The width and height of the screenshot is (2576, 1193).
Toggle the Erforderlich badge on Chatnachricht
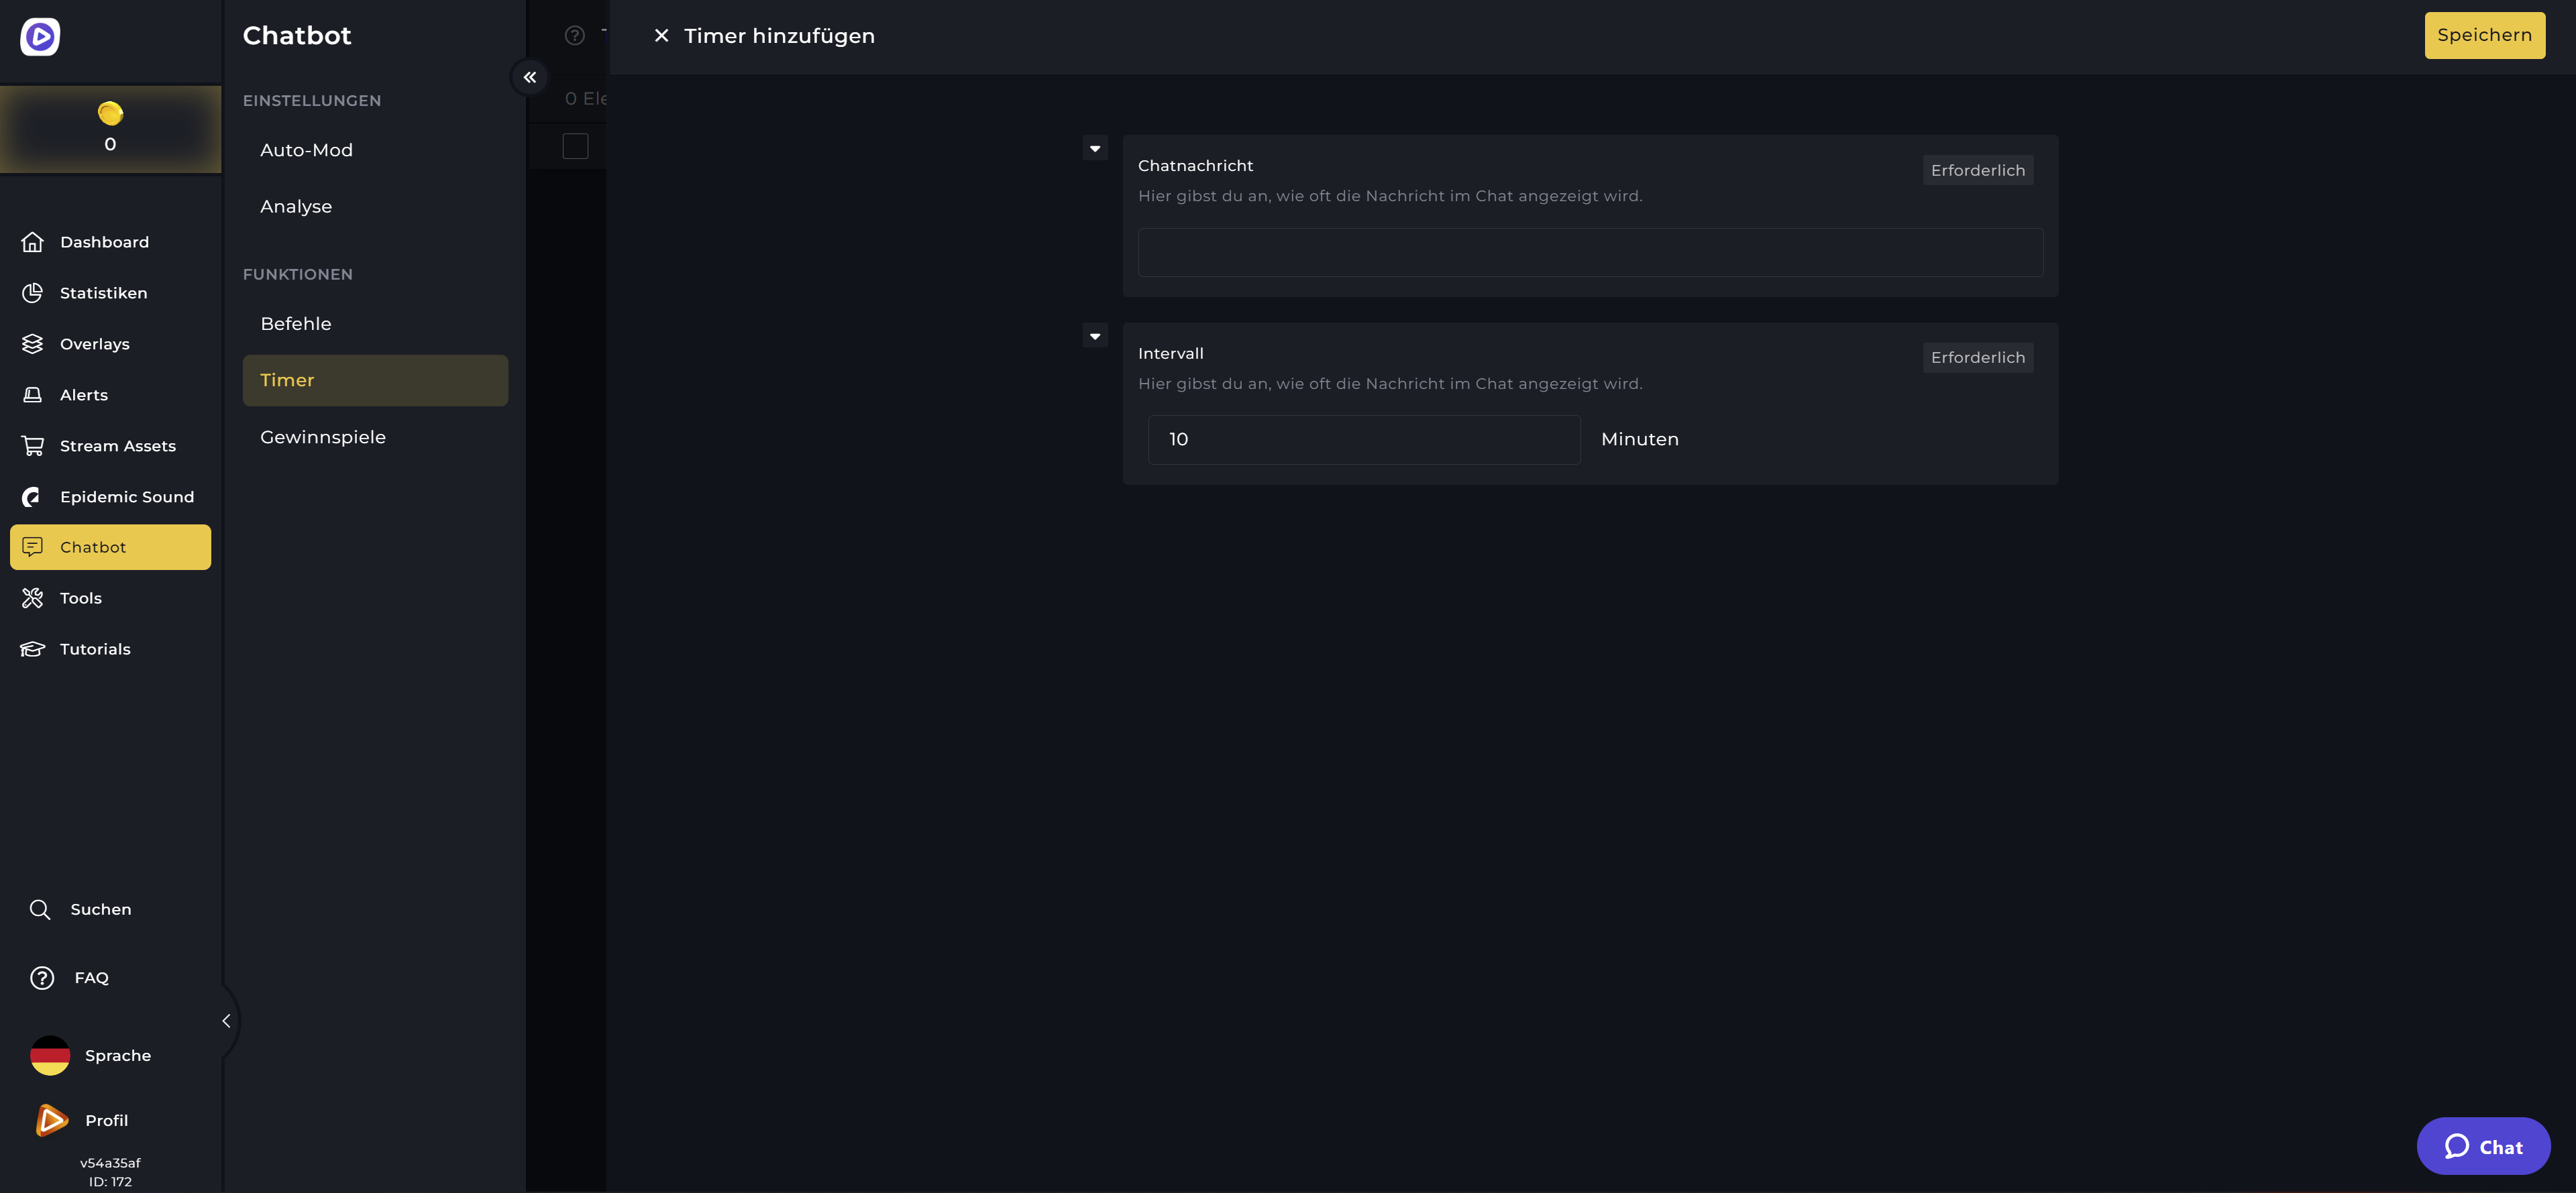[1977, 169]
